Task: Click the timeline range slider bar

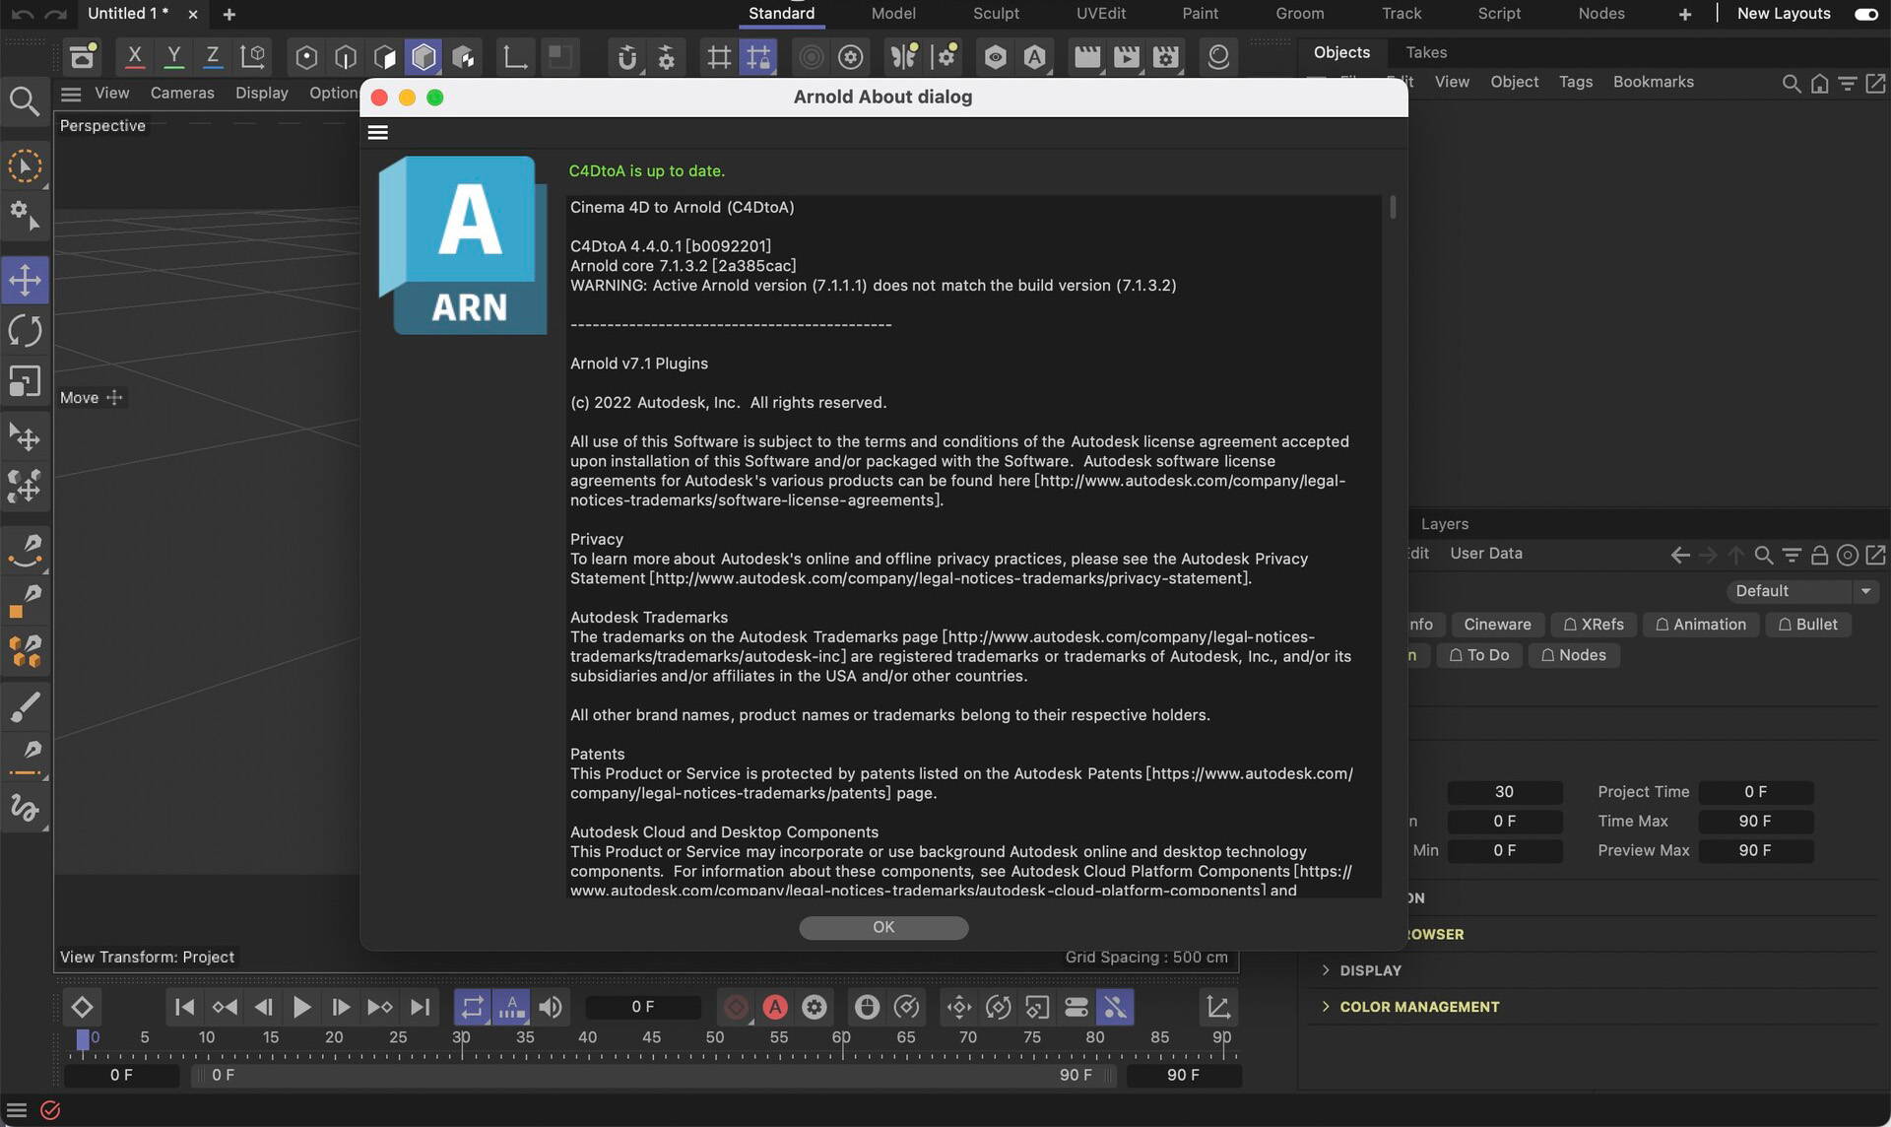Action: coord(654,1075)
